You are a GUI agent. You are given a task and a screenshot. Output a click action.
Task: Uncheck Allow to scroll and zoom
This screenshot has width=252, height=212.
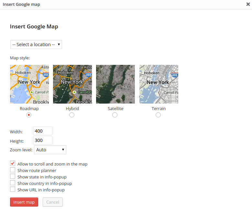[x=13, y=164]
